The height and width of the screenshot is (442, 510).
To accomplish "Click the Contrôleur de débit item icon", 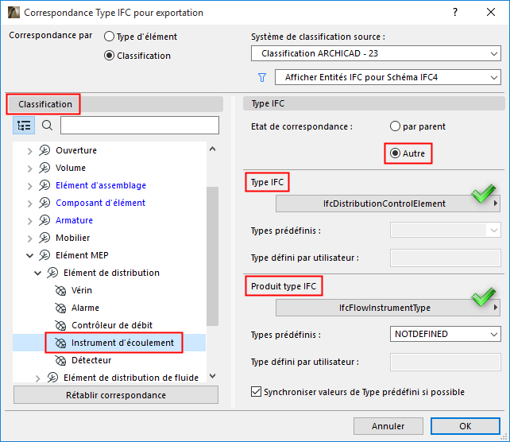I will pyautogui.click(x=60, y=325).
